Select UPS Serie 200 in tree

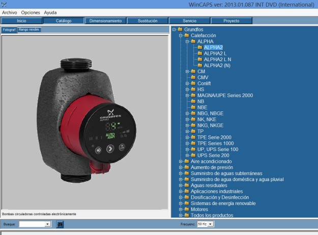click(x=213, y=155)
